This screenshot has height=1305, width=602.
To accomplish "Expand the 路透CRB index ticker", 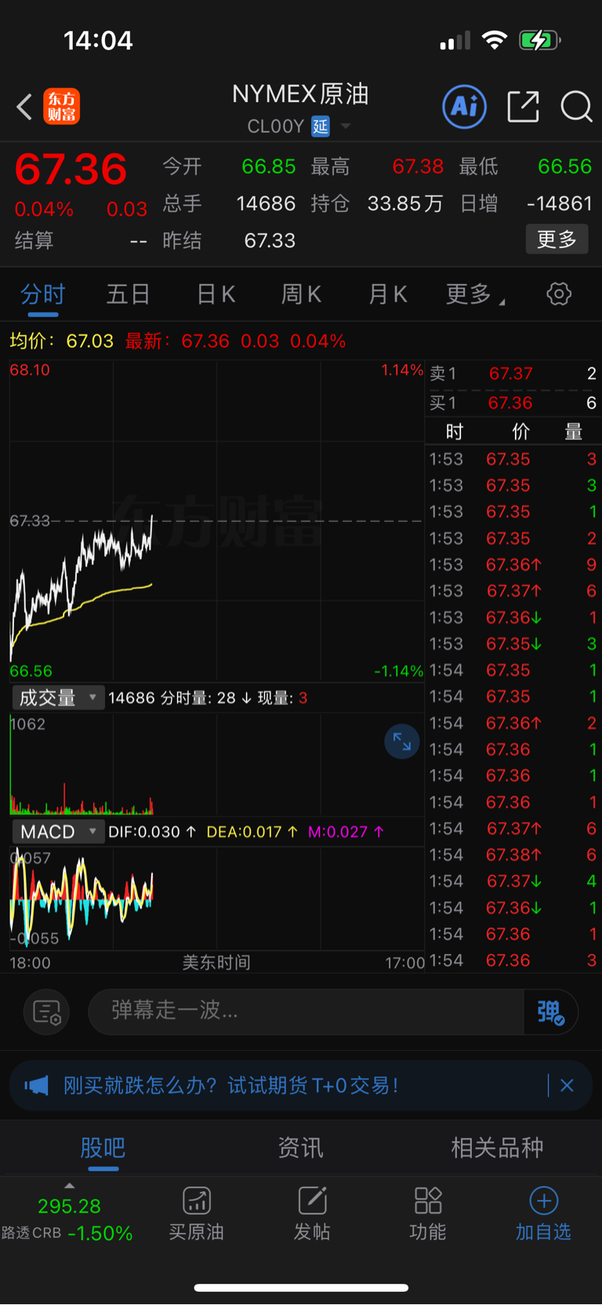I will point(69,1185).
